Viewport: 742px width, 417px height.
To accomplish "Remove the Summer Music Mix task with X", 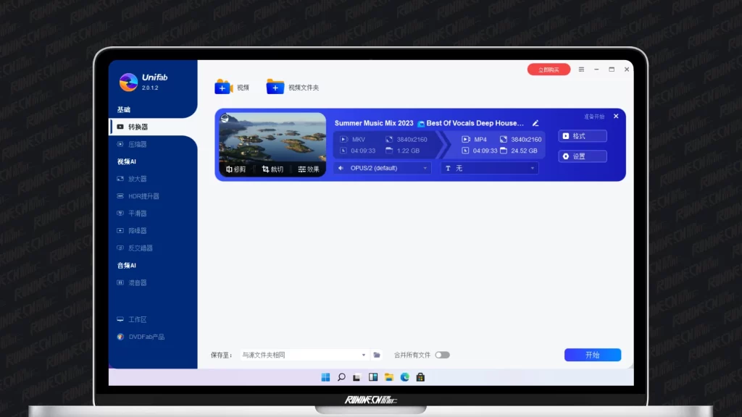I will point(616,117).
